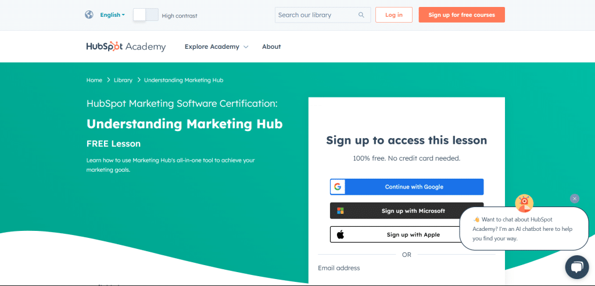The width and height of the screenshot is (595, 286).
Task: Click the Log in button
Action: [394, 15]
